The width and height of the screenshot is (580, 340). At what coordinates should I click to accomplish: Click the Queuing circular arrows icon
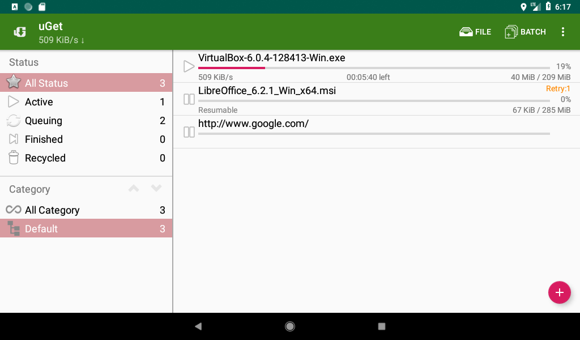coord(14,121)
